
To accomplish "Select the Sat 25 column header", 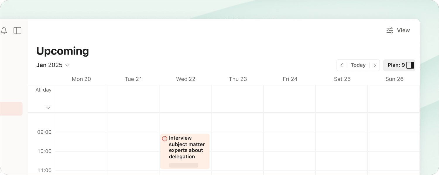I will (x=342, y=79).
